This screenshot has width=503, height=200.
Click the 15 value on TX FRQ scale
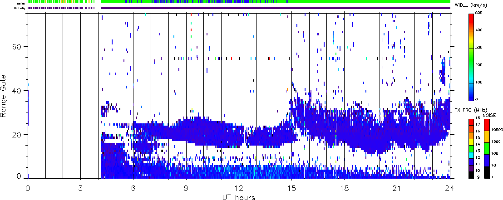[478, 137]
